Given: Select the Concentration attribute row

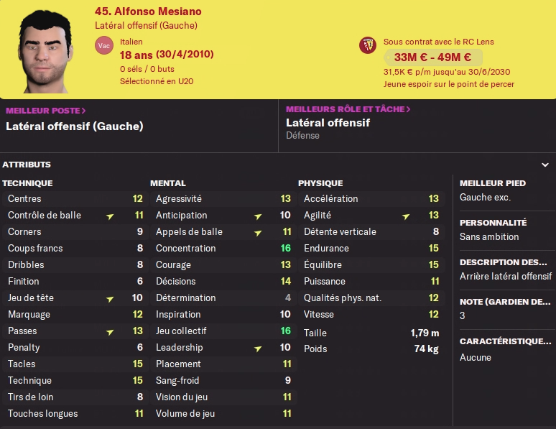Looking at the screenshot, I should coord(223,249).
